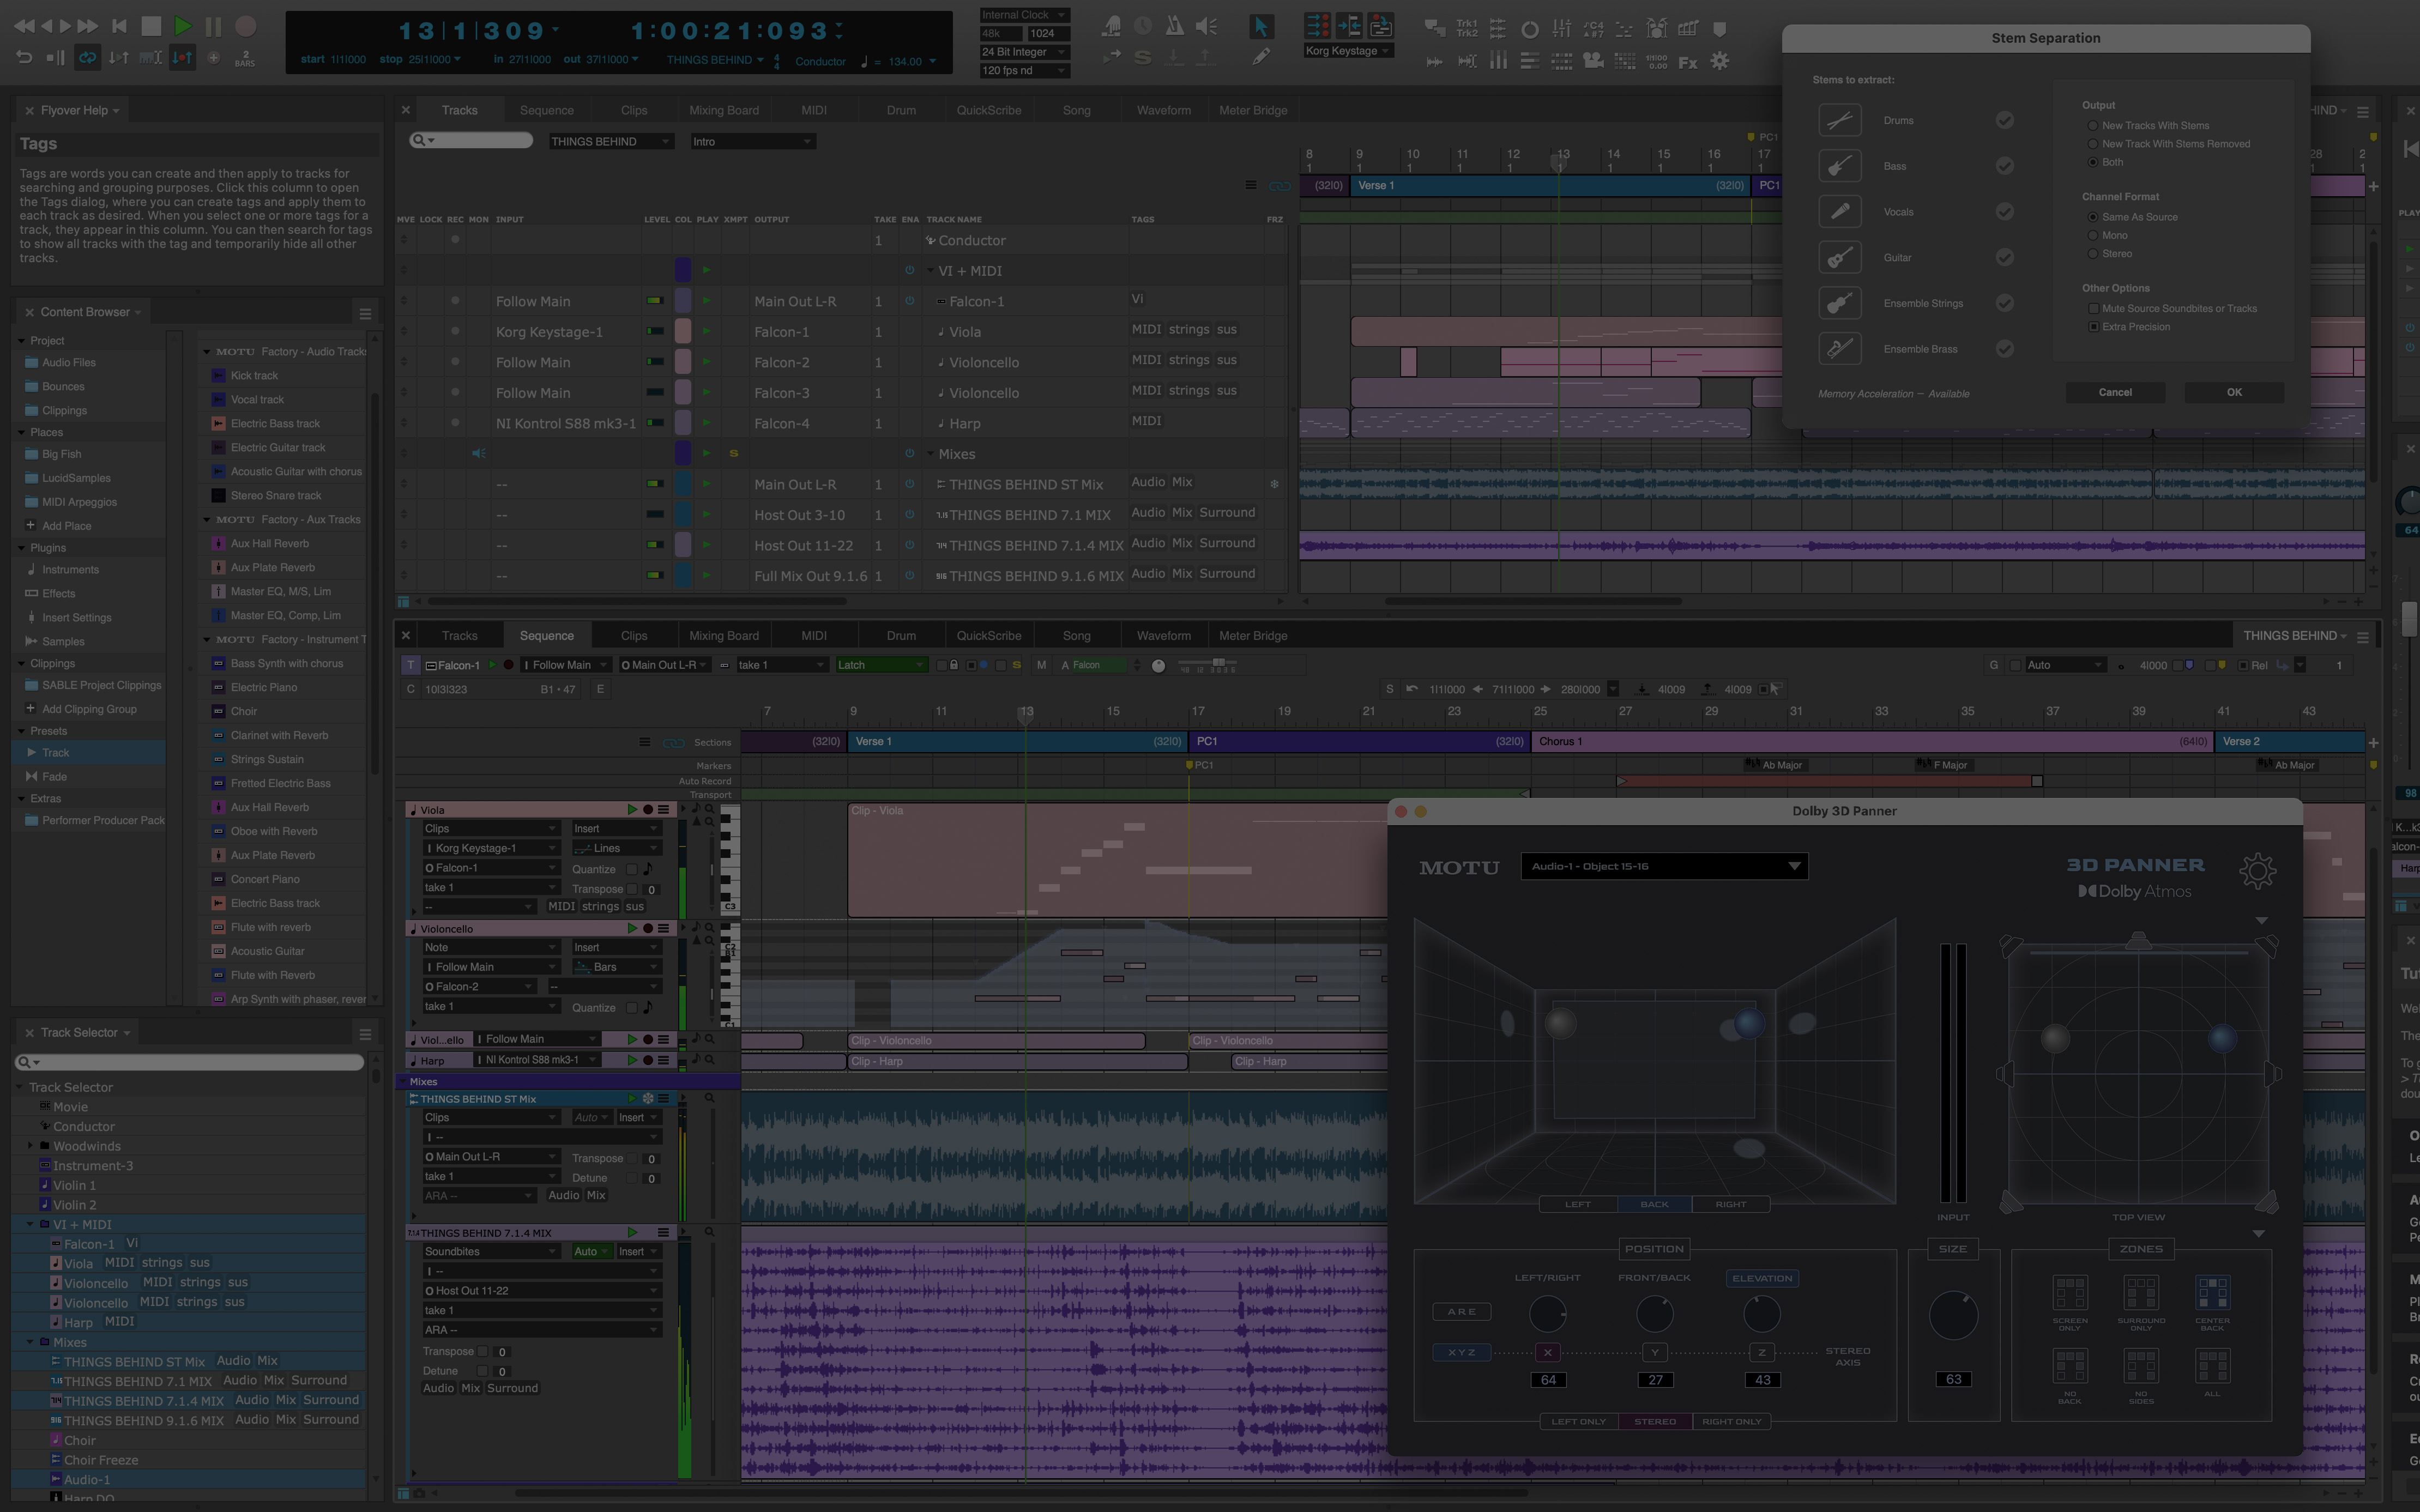
Task: Toggle the Memory Cycle loop icon
Action: coord(88,58)
